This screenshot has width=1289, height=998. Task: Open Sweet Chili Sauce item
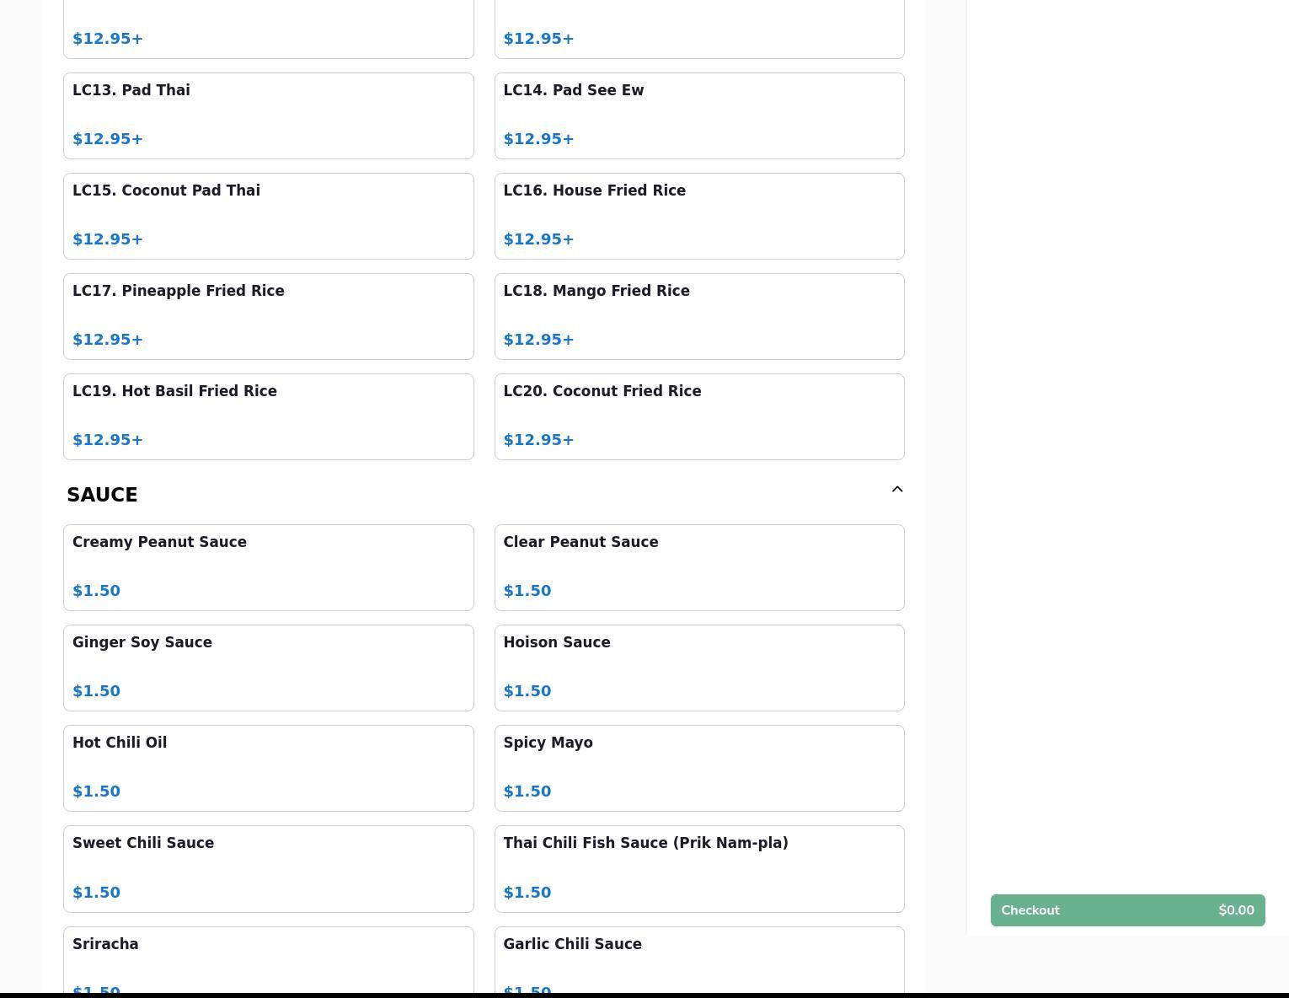[268, 868]
